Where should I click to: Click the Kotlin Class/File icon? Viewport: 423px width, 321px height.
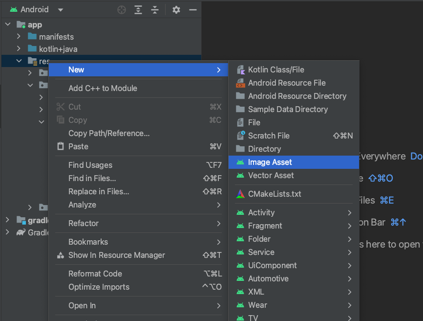tap(240, 70)
